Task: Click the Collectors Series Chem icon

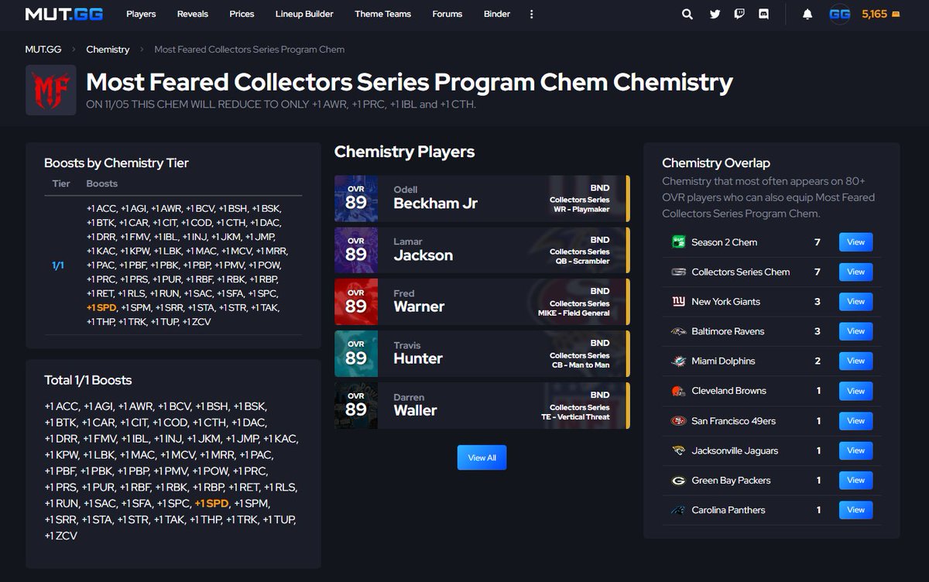Action: click(678, 272)
